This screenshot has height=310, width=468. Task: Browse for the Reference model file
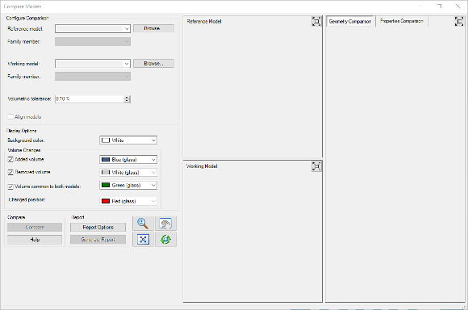153,28
